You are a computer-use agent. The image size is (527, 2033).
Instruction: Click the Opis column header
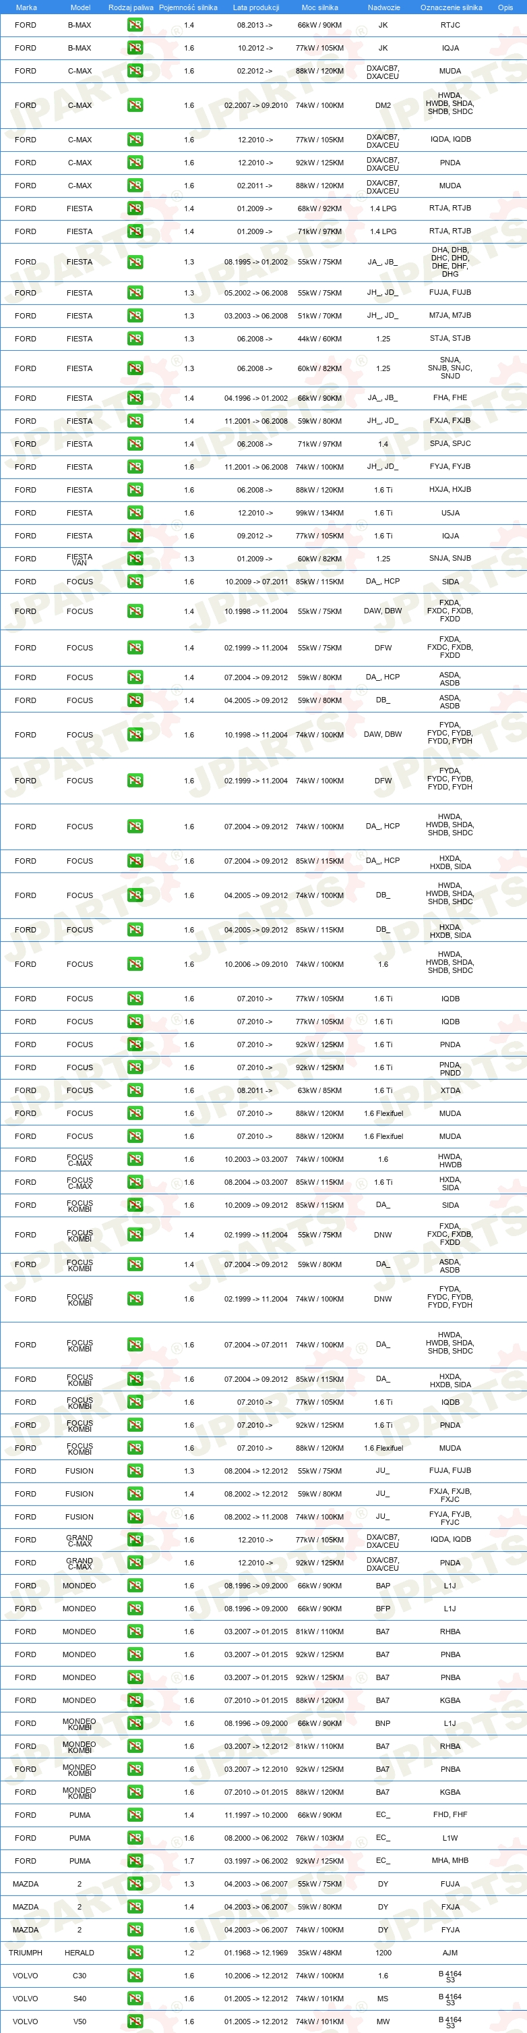(505, 7)
